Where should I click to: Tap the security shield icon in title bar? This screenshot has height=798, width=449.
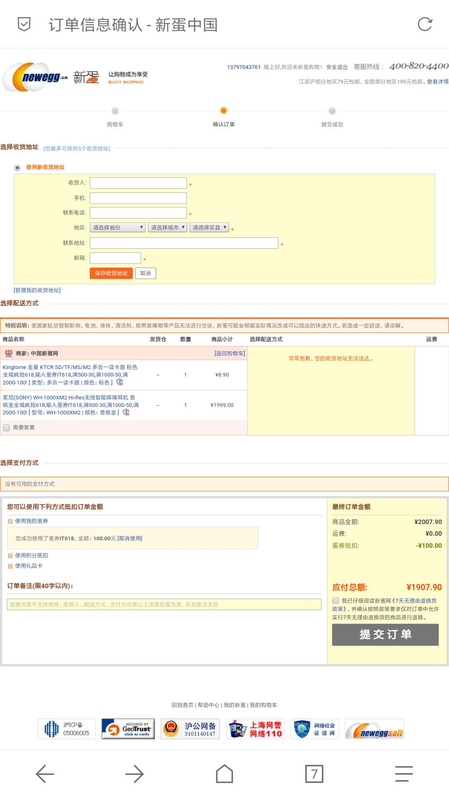click(x=24, y=25)
